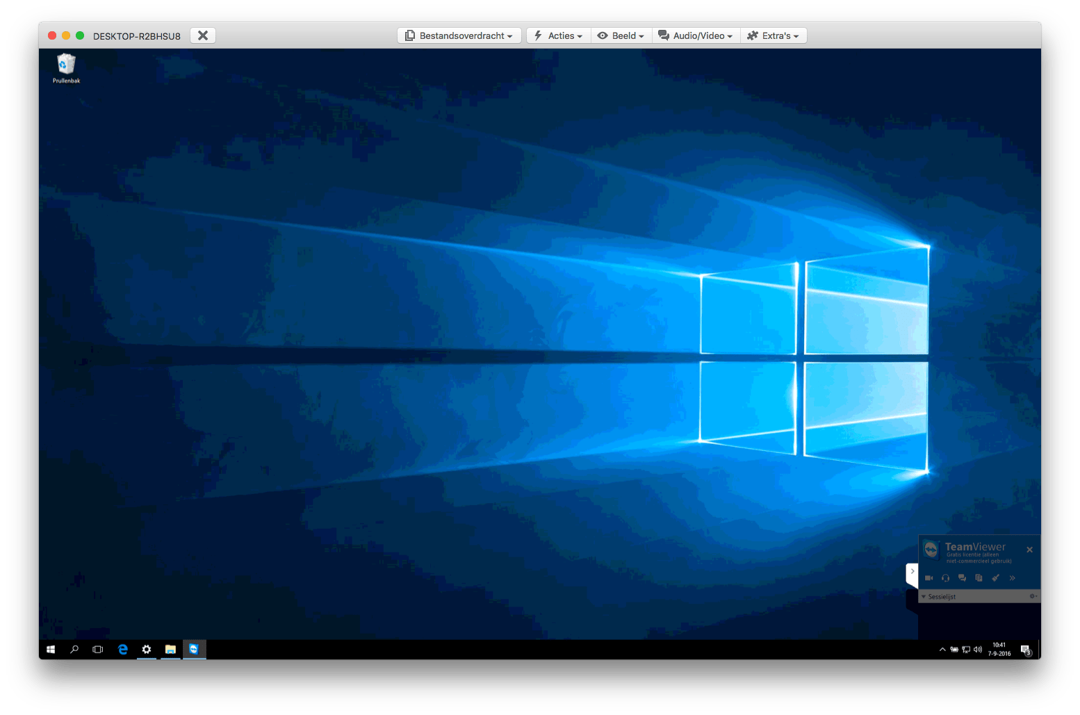Open the Bestandsoverdracht dropdown menu
The width and height of the screenshot is (1080, 715).
[459, 35]
